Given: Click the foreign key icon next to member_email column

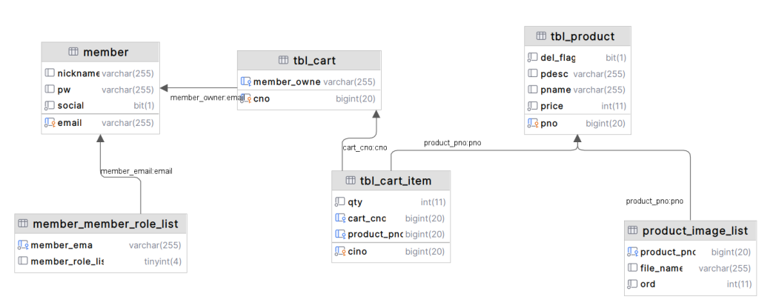Looking at the screenshot, I should click(23, 245).
